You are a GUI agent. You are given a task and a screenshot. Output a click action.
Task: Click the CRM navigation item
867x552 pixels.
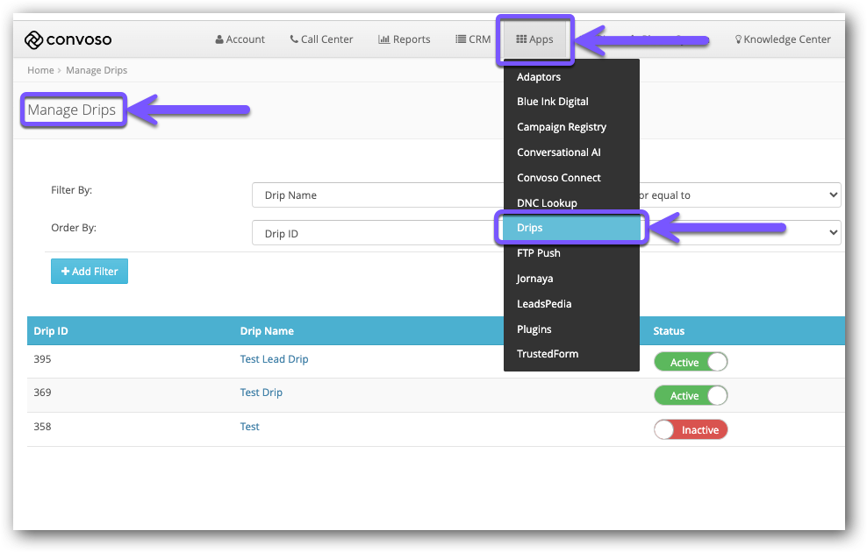click(473, 39)
